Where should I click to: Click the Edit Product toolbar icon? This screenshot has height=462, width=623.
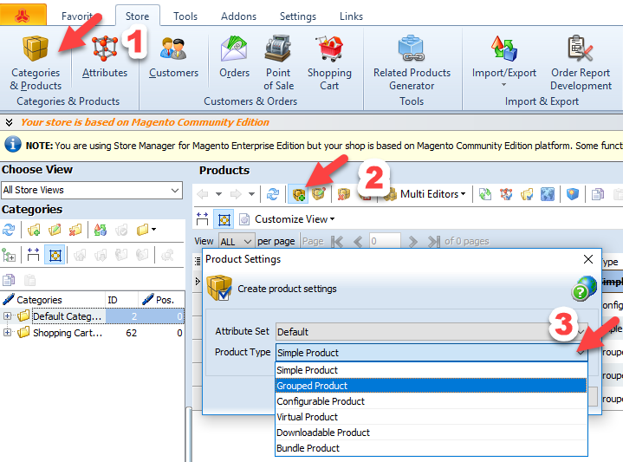click(319, 194)
